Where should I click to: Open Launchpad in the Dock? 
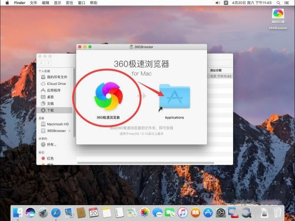click(43, 213)
